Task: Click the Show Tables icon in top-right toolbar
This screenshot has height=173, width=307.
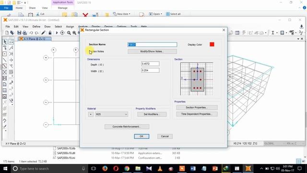Action: [x=237, y=33]
